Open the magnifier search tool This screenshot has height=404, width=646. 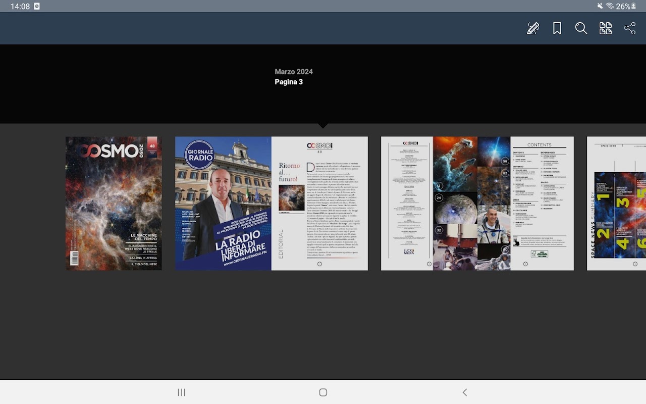581,28
